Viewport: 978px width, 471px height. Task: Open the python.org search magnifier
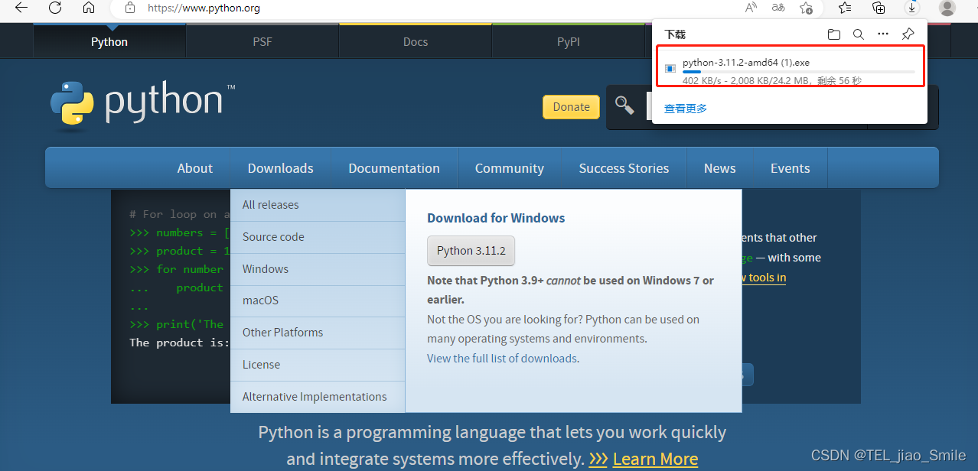click(624, 106)
